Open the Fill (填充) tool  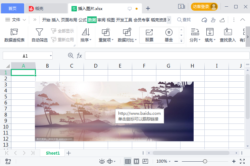(x=210, y=35)
